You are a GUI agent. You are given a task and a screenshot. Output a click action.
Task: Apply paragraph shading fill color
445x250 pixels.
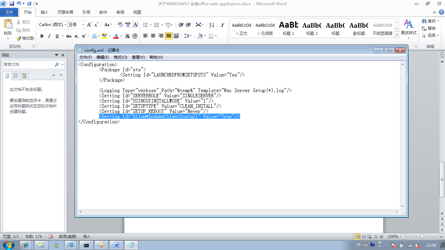click(200, 36)
